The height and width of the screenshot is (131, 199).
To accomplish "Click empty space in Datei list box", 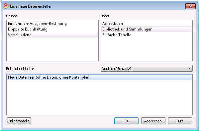I will pyautogui.click(x=147, y=49).
